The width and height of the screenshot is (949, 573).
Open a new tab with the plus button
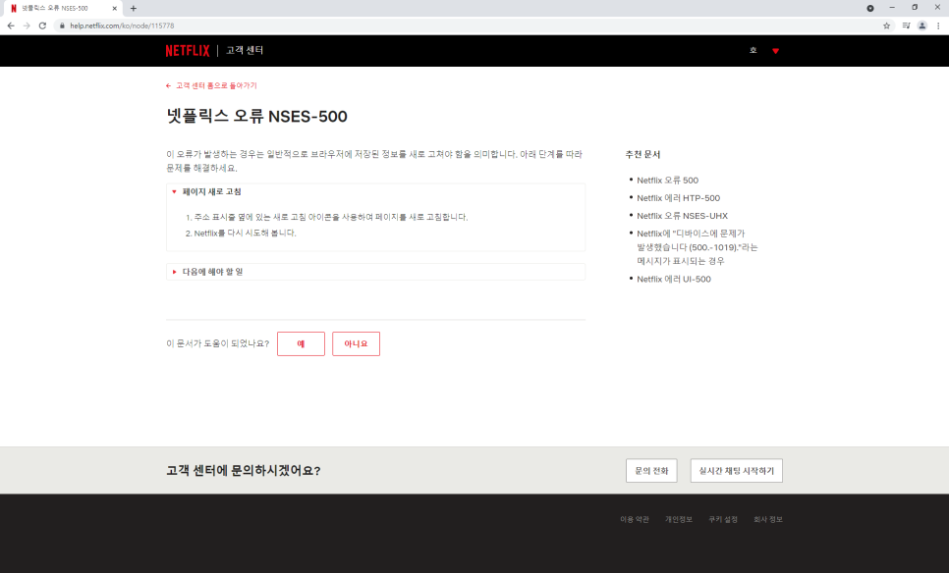[134, 9]
